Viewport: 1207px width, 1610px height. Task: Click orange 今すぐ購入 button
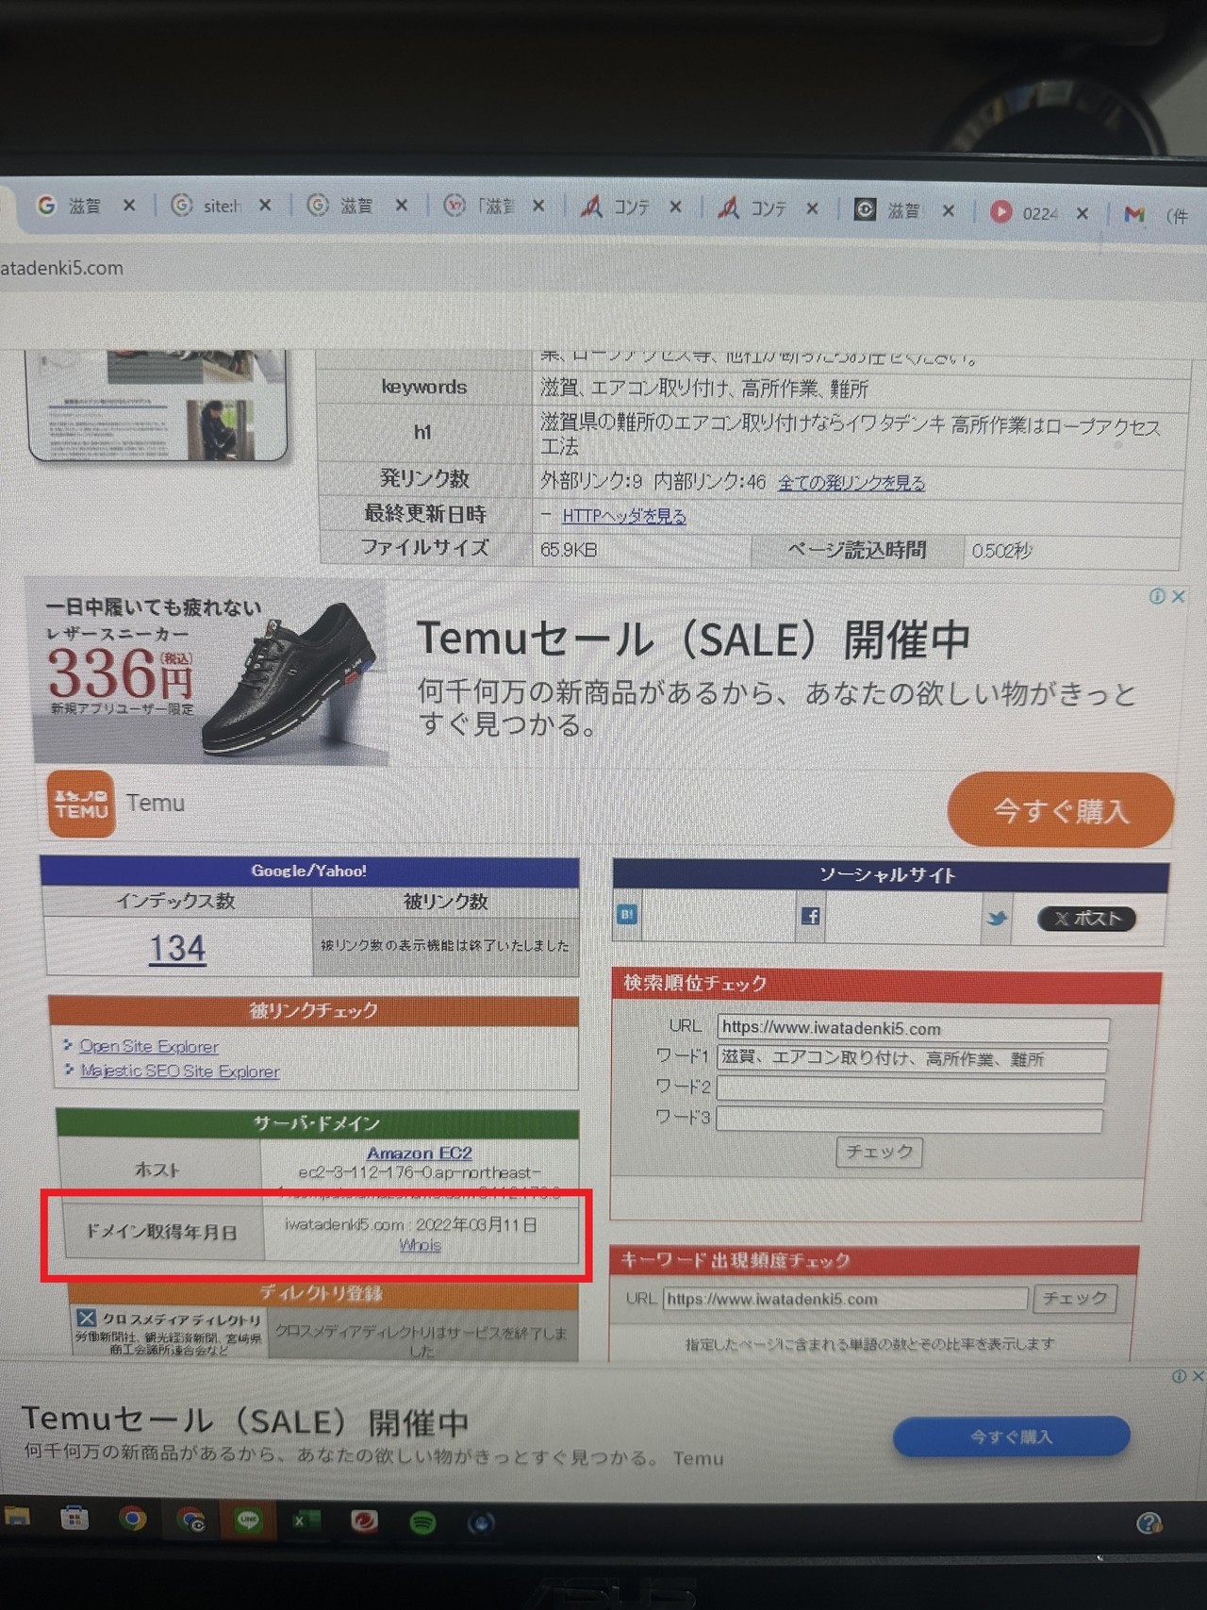(x=1061, y=810)
